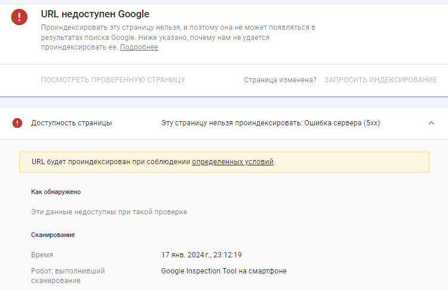This screenshot has width=448, height=289.
Task: Click the Доступность страницы row label
Action: pyautogui.click(x=72, y=123)
